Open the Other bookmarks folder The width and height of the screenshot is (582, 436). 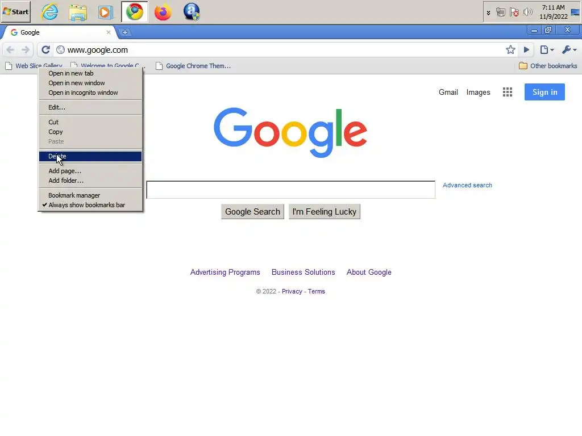(x=548, y=66)
